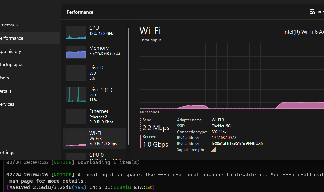Open the Memory usage graph thumbnail
The width and height of the screenshot is (324, 192).
coord(76,52)
